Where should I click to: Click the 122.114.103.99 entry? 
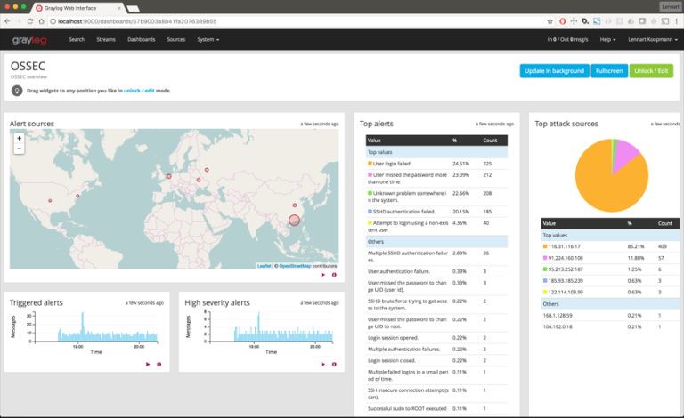(x=566, y=293)
